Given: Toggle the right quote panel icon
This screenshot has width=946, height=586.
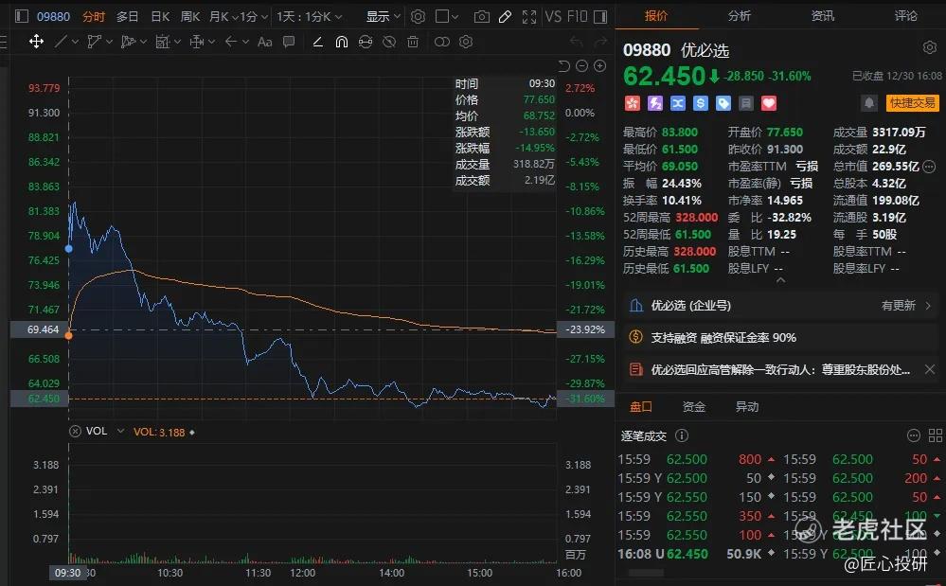Looking at the screenshot, I should click(600, 16).
